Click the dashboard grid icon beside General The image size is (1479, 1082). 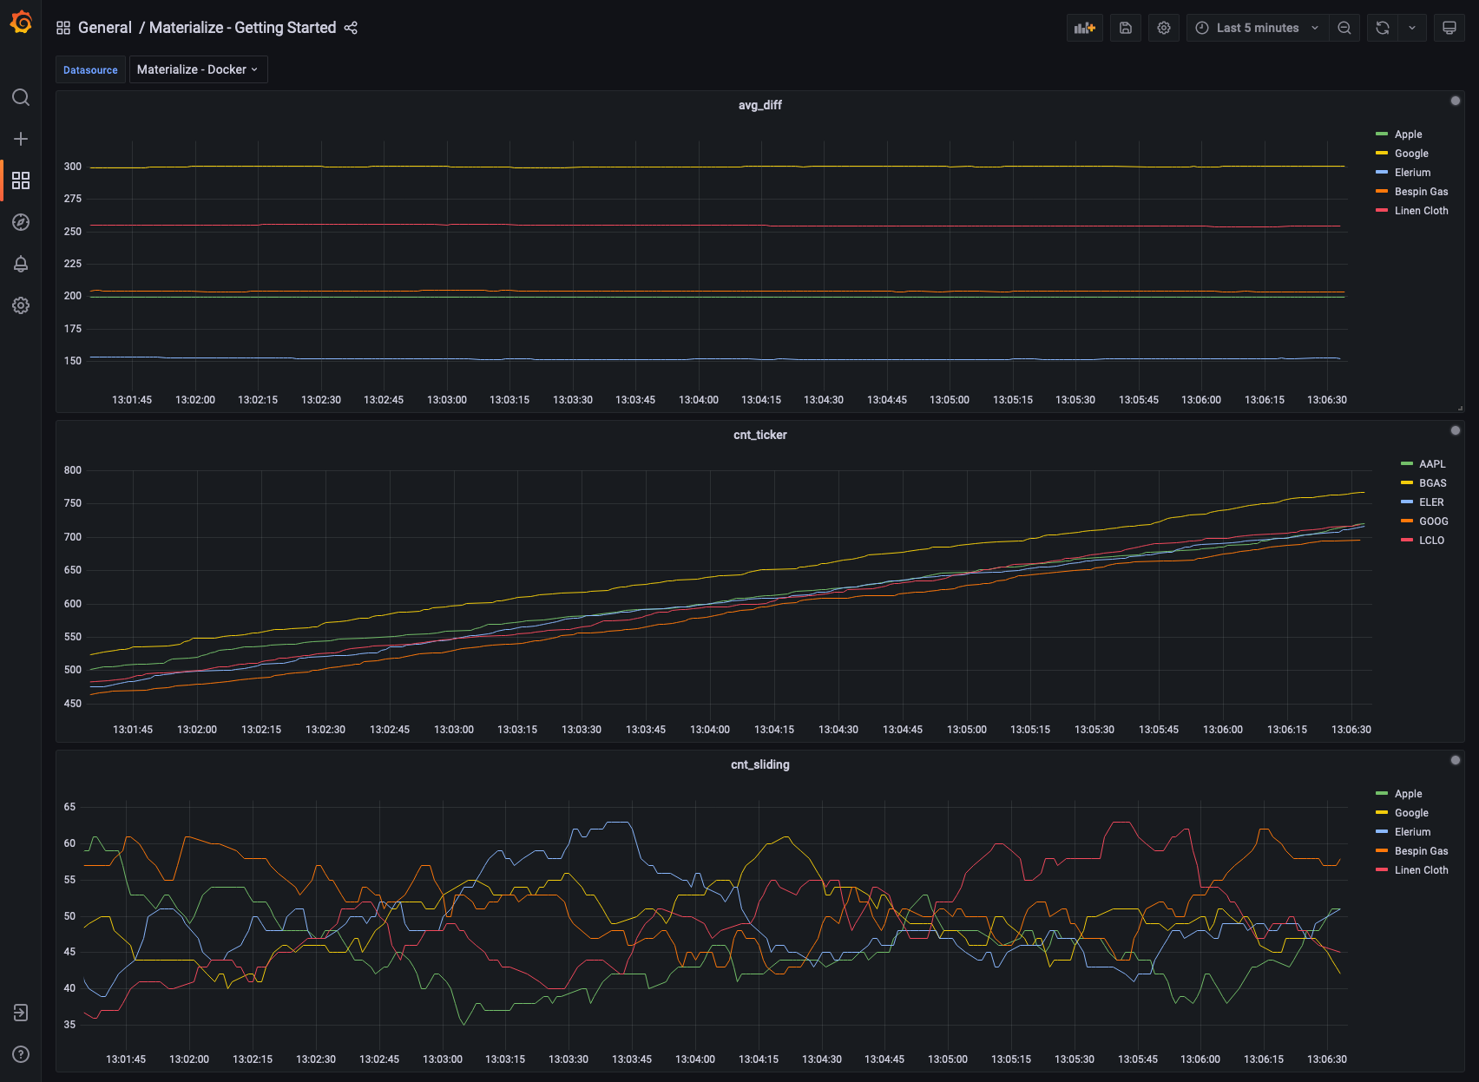[63, 28]
